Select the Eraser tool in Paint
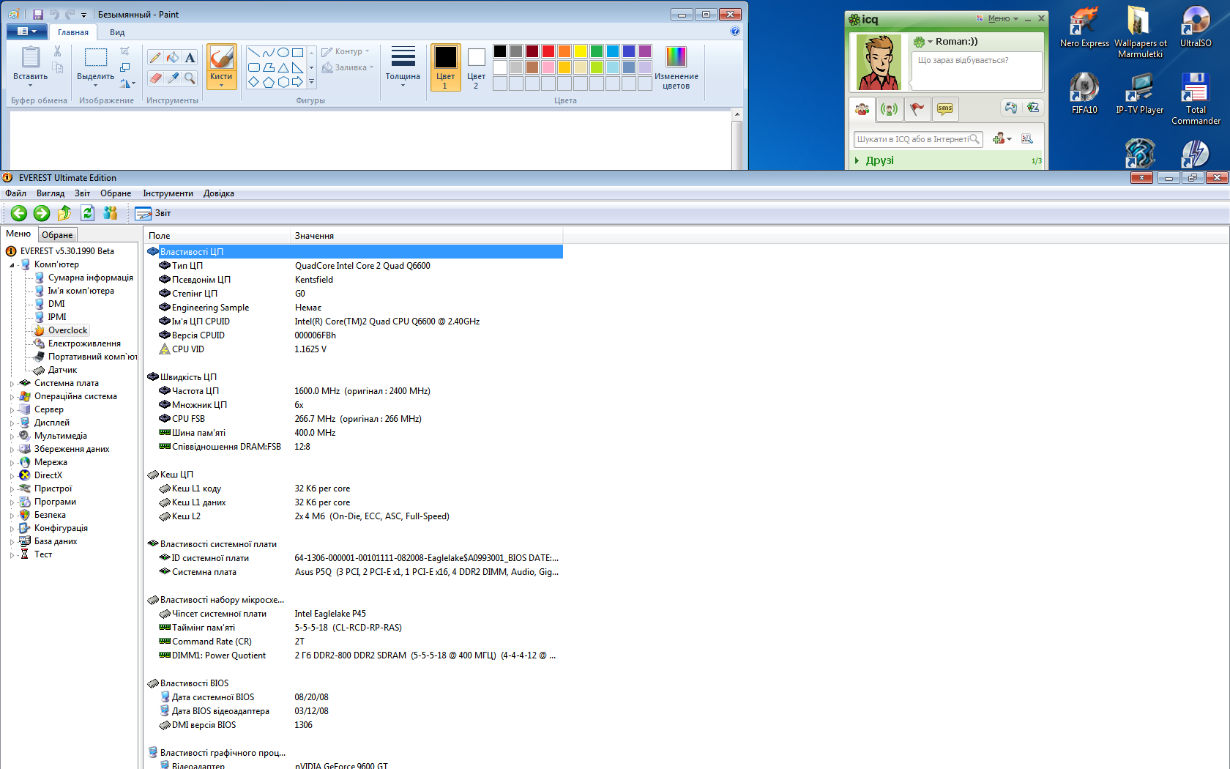The image size is (1230, 769). tap(155, 78)
